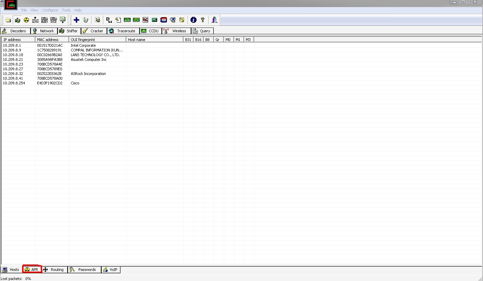483x281 pixels.
Task: Click the blue plus Add to list icon
Action: coord(76,20)
